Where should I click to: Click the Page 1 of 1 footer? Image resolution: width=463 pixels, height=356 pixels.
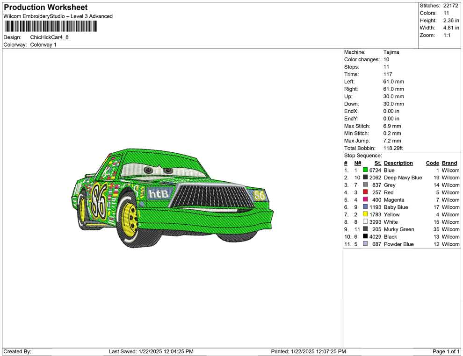tap(446, 351)
